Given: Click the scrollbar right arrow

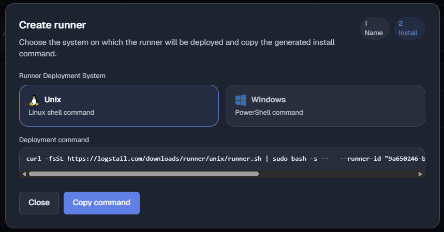Looking at the screenshot, I should tap(420, 174).
